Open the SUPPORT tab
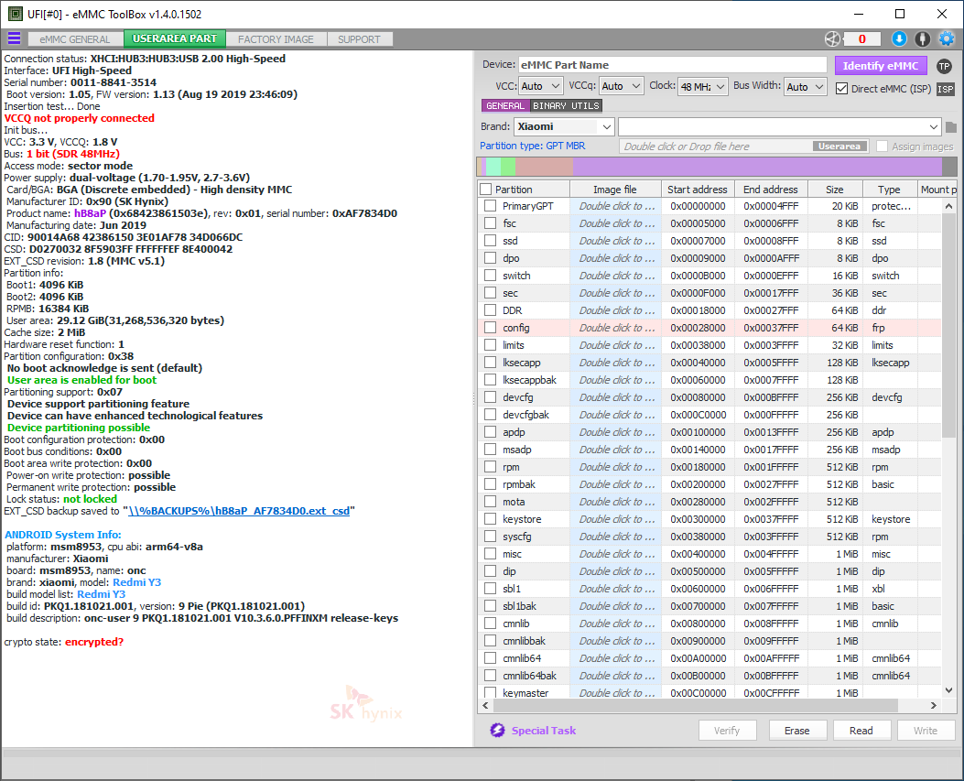964x781 pixels. click(359, 39)
